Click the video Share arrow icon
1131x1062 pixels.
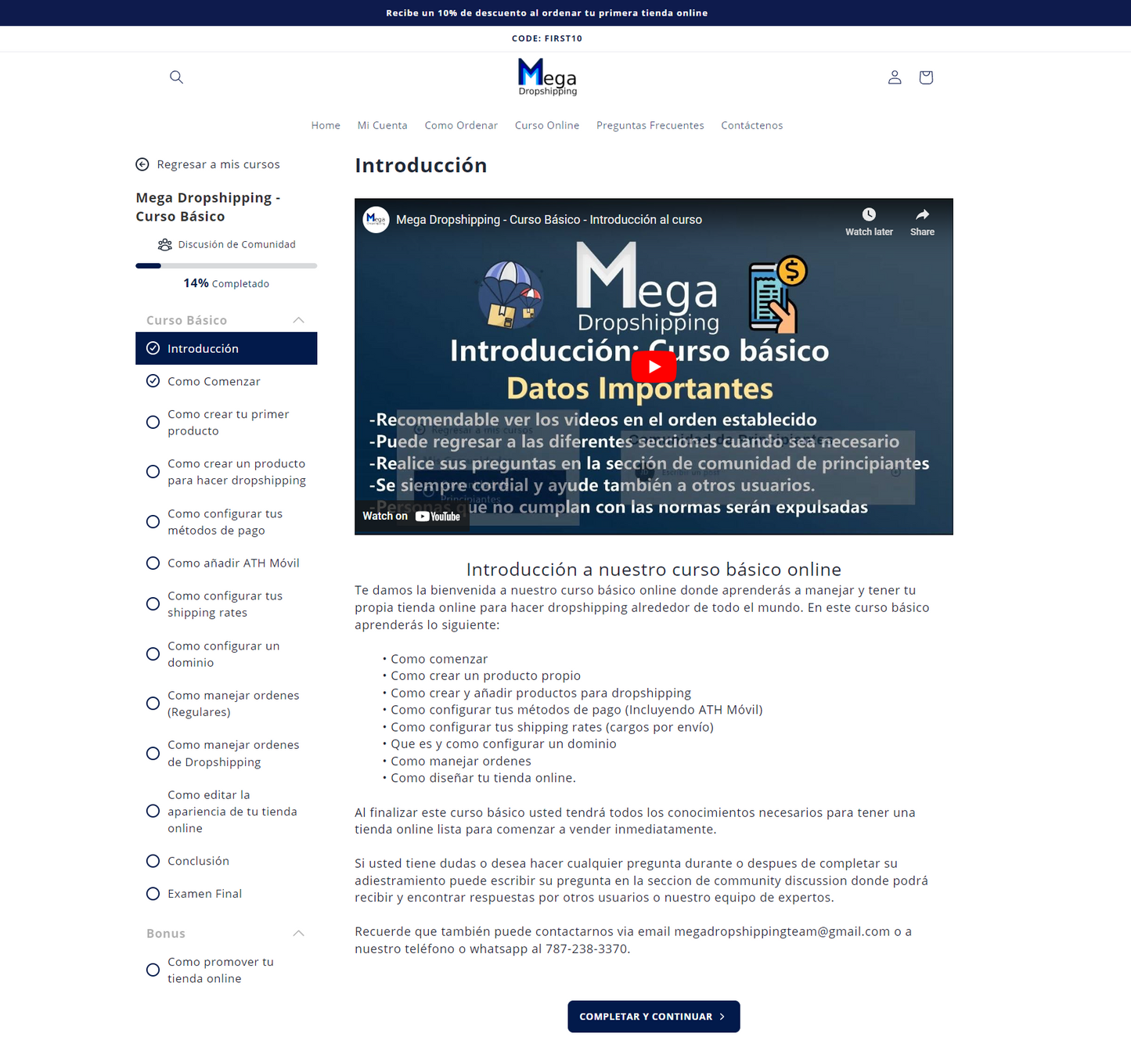pos(922,214)
